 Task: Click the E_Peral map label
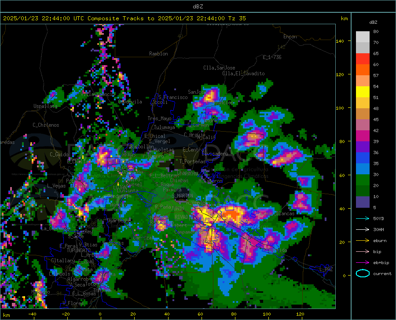[x=69, y=246]
